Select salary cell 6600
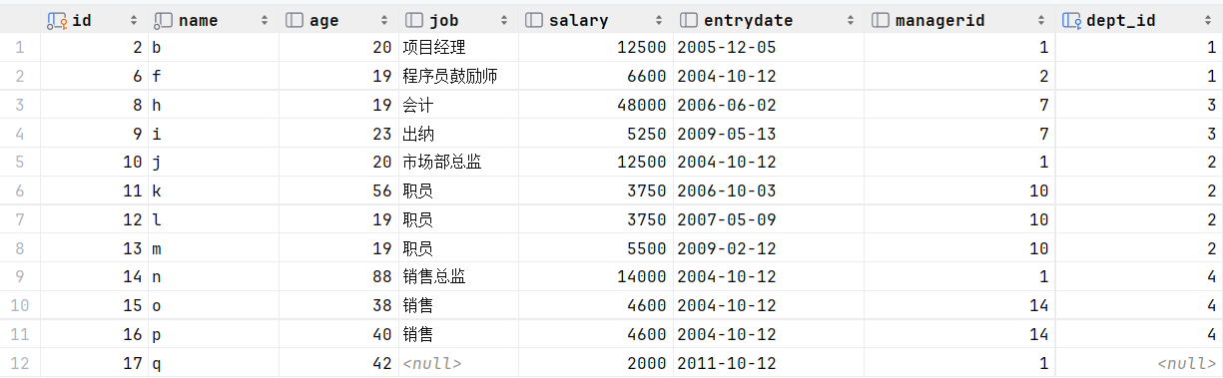 595,76
